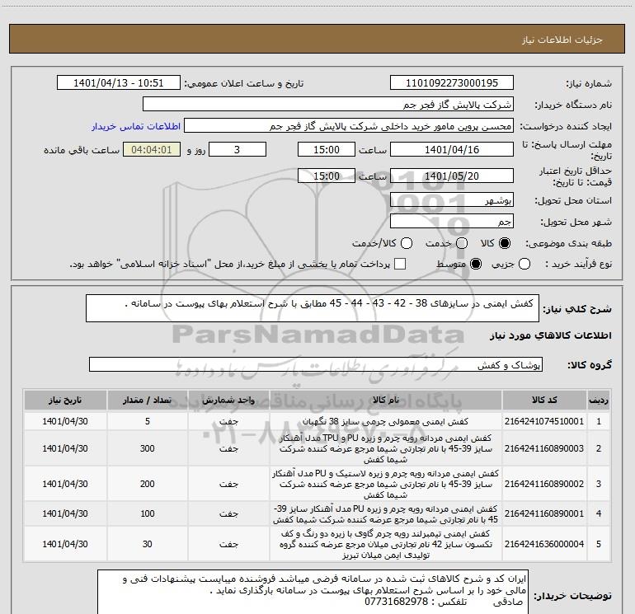Click delivery city field جم
The height and width of the screenshot is (614, 635).
tap(452, 221)
